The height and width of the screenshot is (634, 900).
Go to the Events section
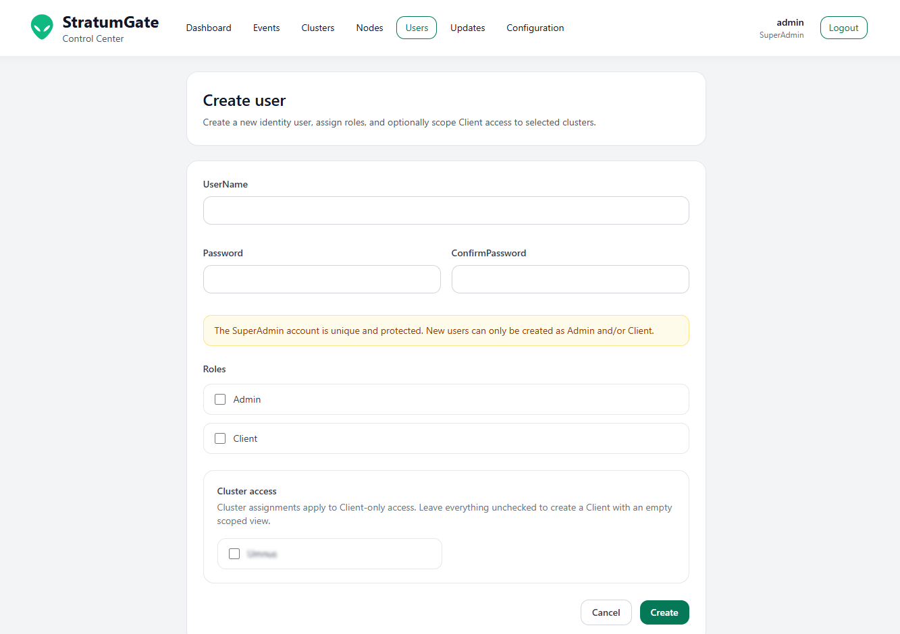pos(266,28)
